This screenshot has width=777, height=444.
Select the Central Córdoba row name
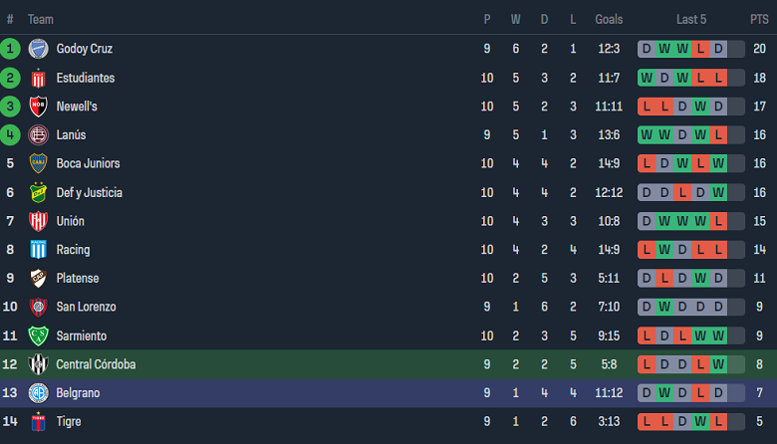point(96,364)
